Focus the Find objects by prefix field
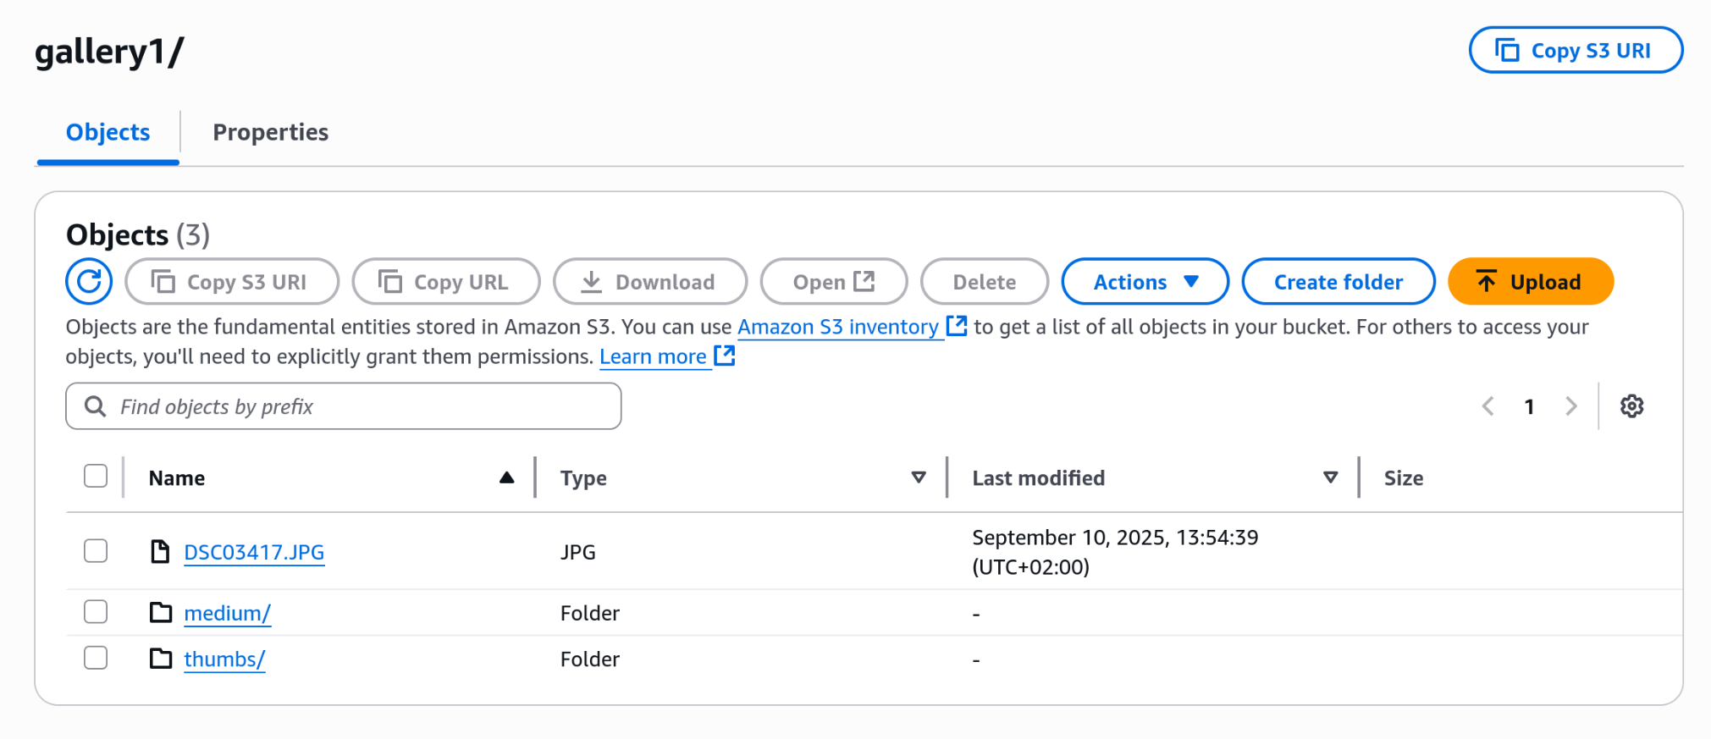1711x739 pixels. 344,406
